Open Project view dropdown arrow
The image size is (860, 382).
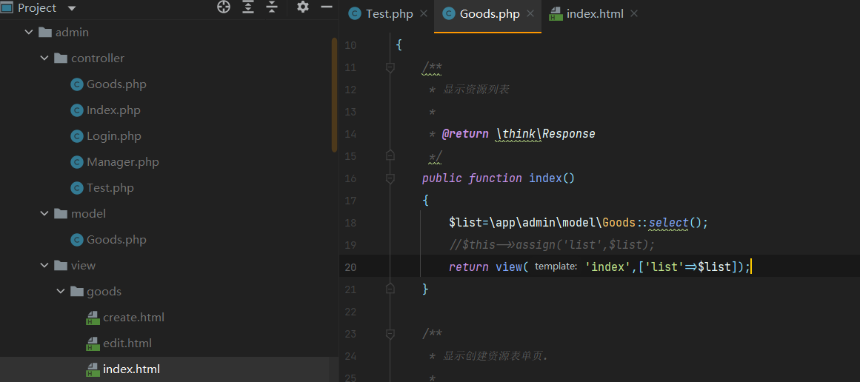[72, 9]
